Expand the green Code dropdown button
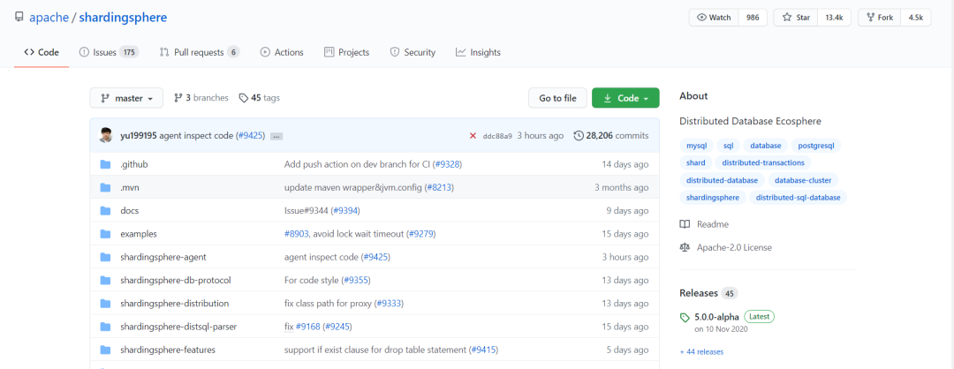Image resolution: width=954 pixels, height=369 pixels. pos(625,98)
